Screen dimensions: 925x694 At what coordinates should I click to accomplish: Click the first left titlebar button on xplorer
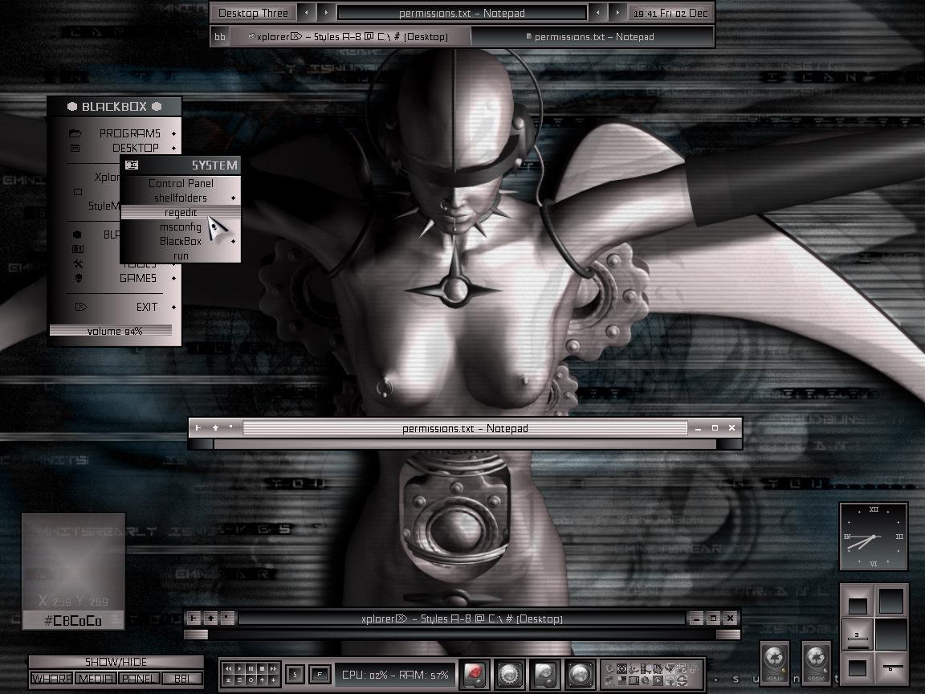194,618
